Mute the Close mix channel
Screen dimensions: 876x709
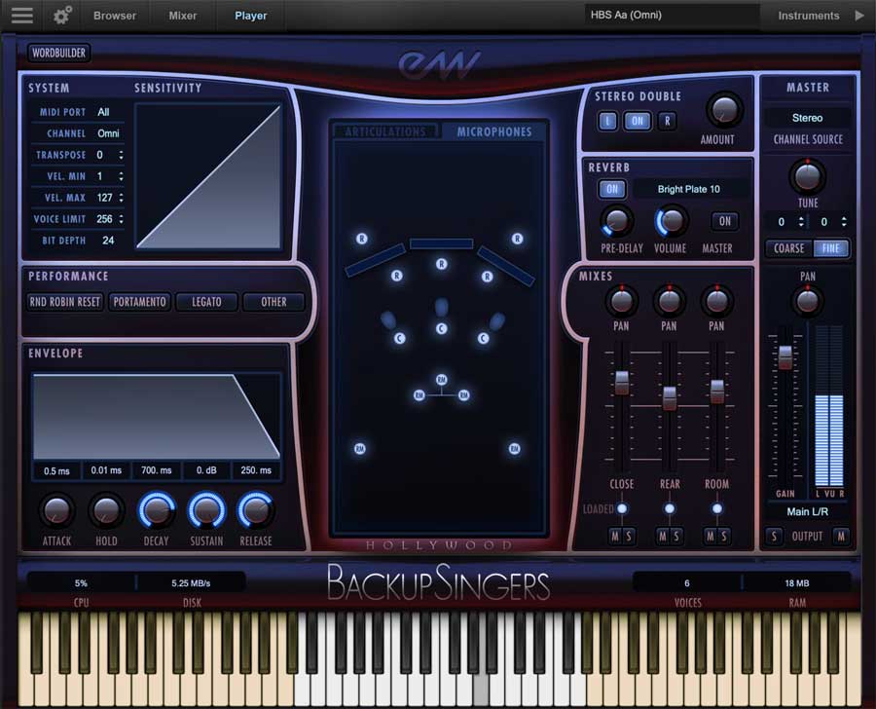(615, 537)
